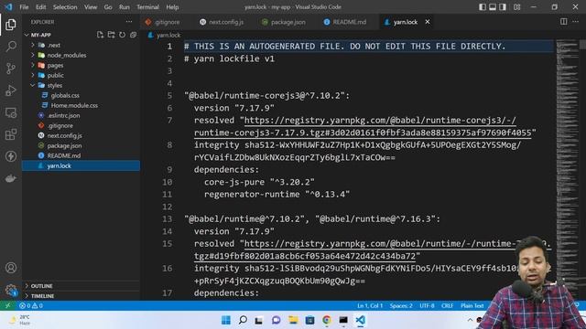This screenshot has width=586, height=329.
Task: Show errors and warnings count in status bar
Action: tap(31, 305)
